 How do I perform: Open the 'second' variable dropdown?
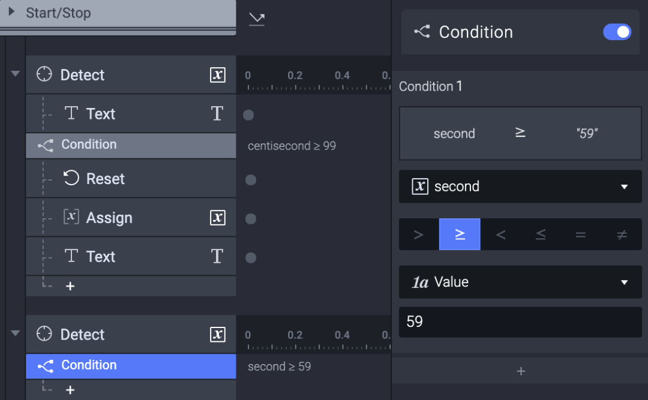tap(520, 187)
